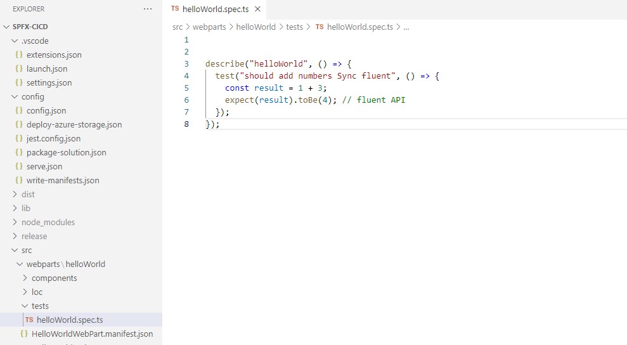Click the webparts breadcrumb segment
The image size is (627, 345).
pyautogui.click(x=209, y=27)
